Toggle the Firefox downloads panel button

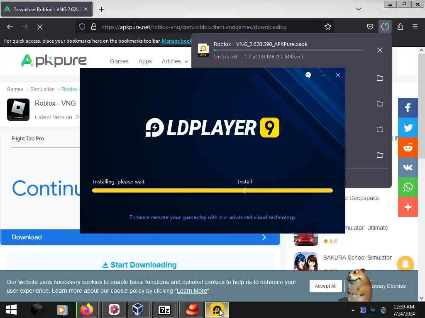pyautogui.click(x=385, y=27)
